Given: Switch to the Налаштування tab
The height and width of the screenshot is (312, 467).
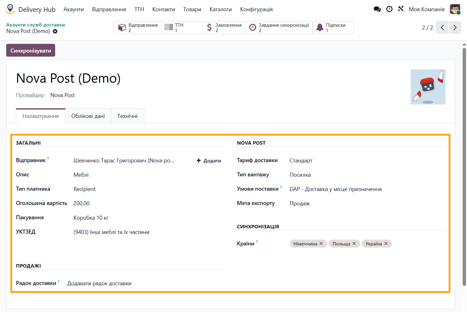Looking at the screenshot, I should [41, 116].
